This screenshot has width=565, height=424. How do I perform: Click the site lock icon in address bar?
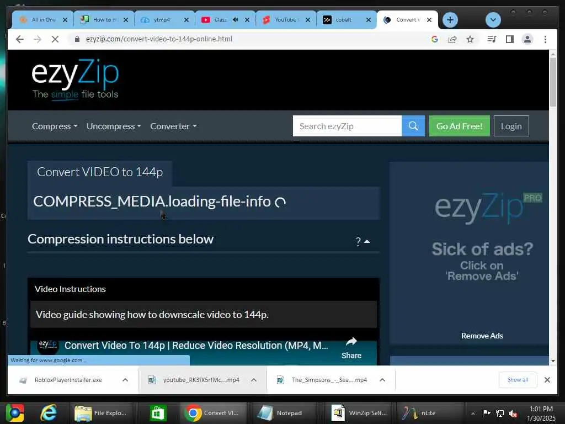tap(77, 39)
